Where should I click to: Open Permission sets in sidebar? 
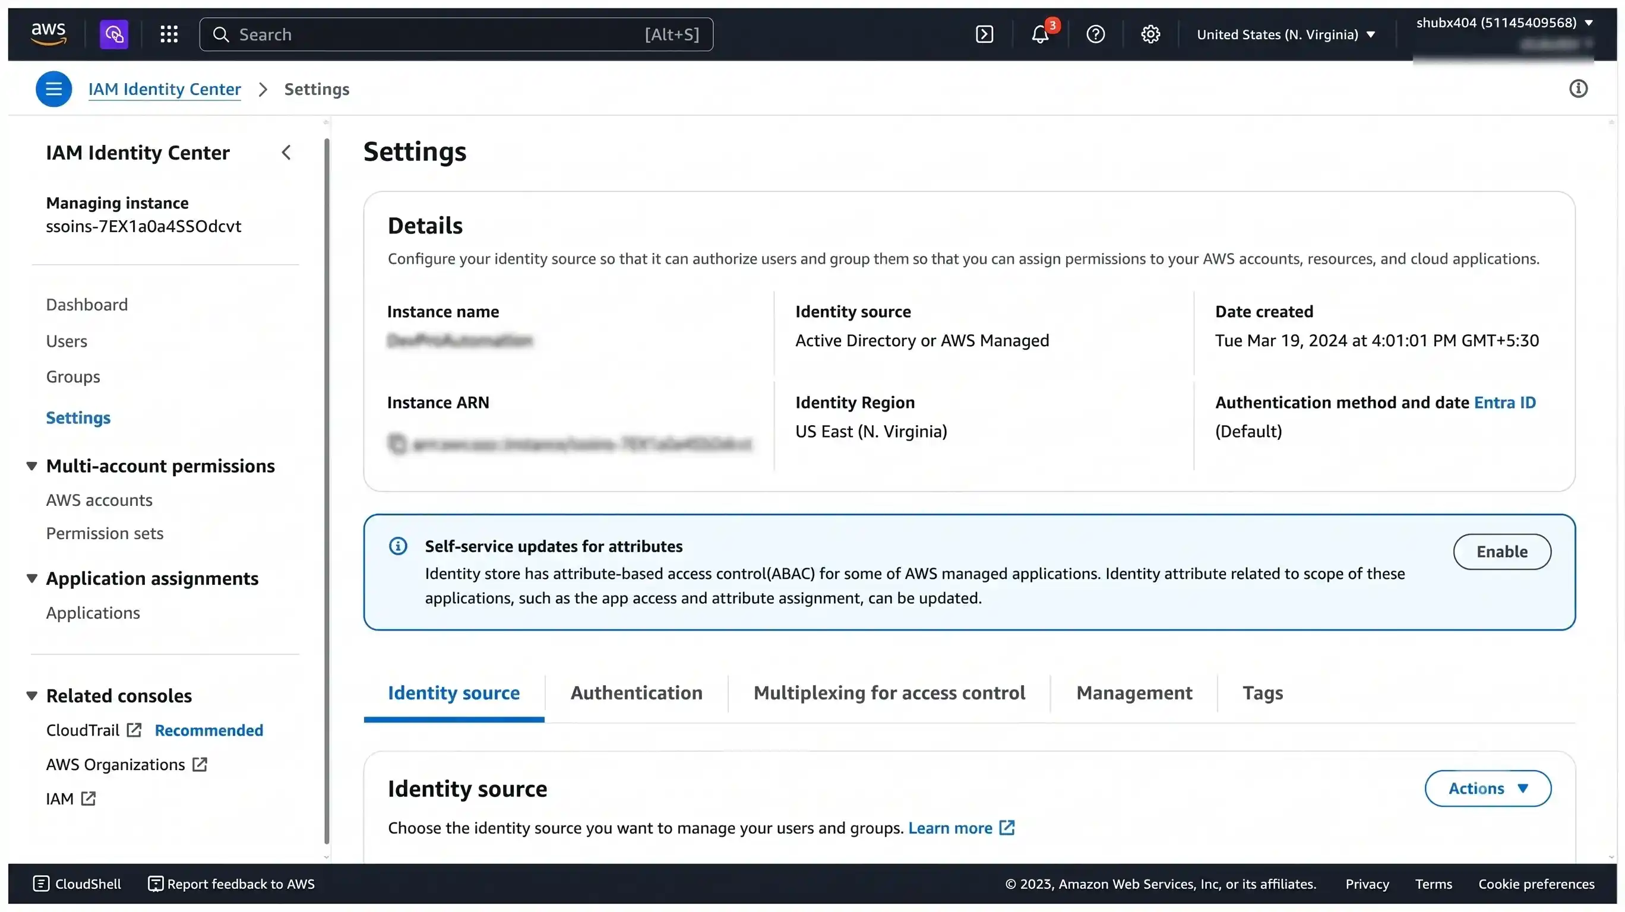[105, 534]
